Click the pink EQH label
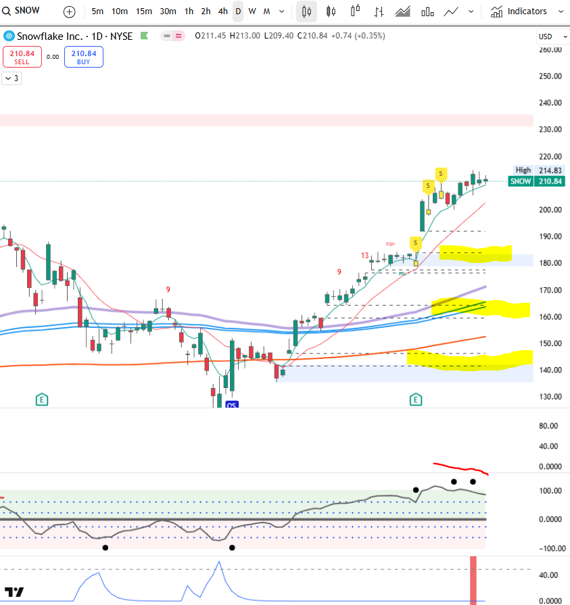Viewport: 570px width, 605px height. click(x=390, y=244)
